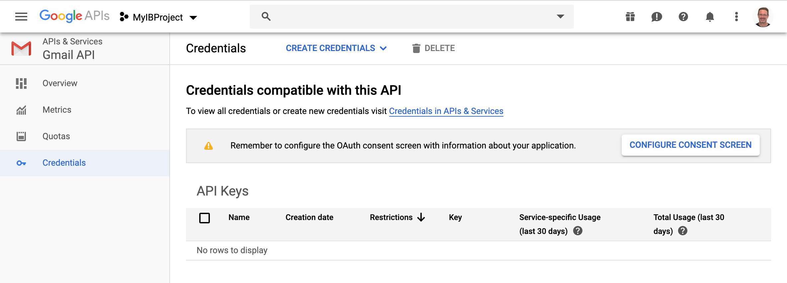Select the Quotas sidebar item

[x=85, y=136]
